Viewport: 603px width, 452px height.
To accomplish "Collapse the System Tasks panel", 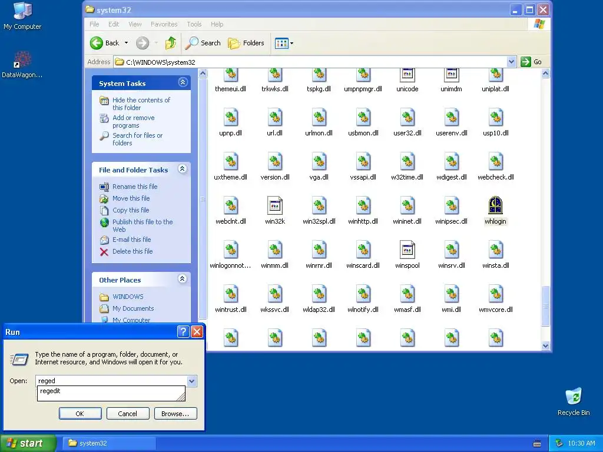I will point(183,82).
